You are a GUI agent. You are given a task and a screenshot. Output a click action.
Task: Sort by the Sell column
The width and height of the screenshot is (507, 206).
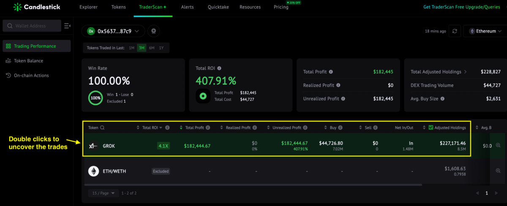click(360, 127)
